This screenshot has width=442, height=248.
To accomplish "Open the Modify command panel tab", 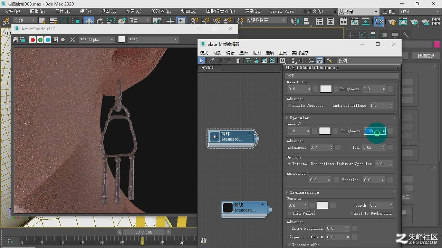I will [362, 35].
